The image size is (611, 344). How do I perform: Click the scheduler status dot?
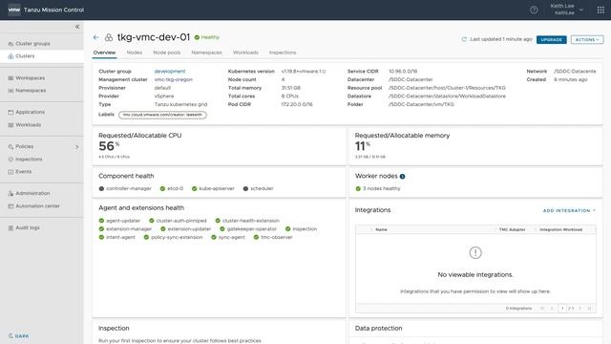(x=245, y=189)
